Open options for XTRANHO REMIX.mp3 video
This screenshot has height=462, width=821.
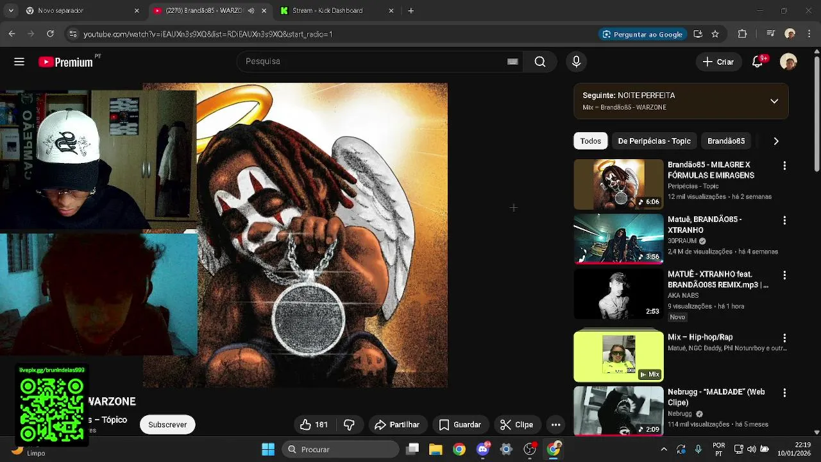(x=784, y=275)
